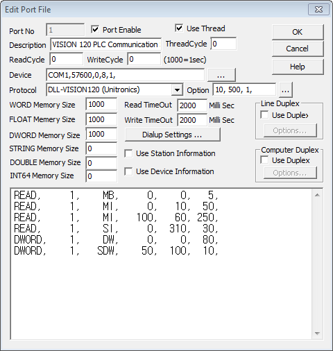Open Option browse ellipsis button
This screenshot has width=333, height=351.
(286, 90)
